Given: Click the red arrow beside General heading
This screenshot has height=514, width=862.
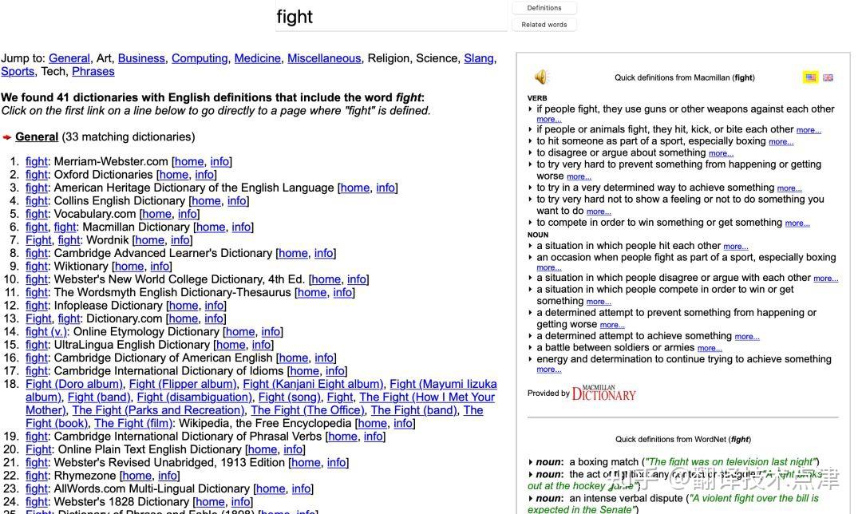Looking at the screenshot, I should pyautogui.click(x=7, y=137).
